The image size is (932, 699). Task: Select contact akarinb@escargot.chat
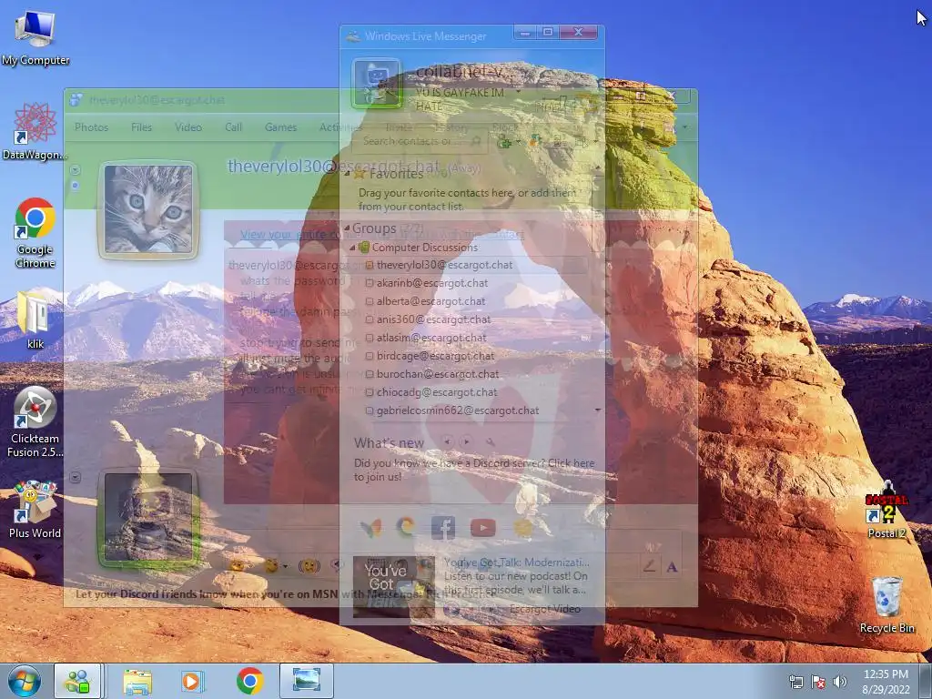431,283
